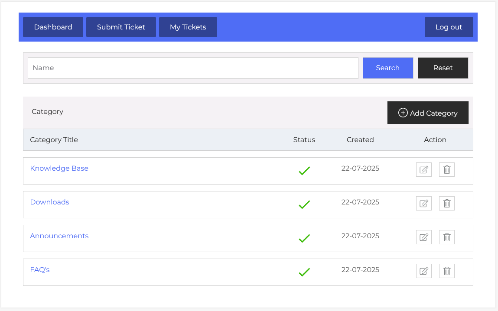
Task: Toggle Downloads status checkmark
Action: pos(304,204)
